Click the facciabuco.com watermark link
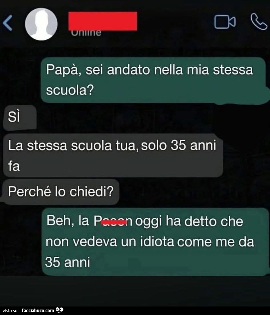Screen dimensions: 270x315 tap(38, 310)
